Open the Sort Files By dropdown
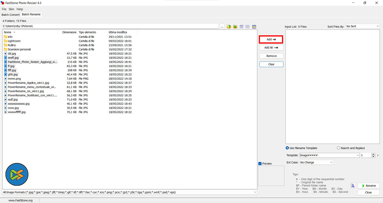This screenshot has height=203, width=383. pos(362,26)
